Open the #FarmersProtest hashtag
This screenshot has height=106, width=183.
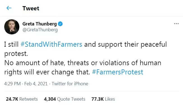coord(117,72)
